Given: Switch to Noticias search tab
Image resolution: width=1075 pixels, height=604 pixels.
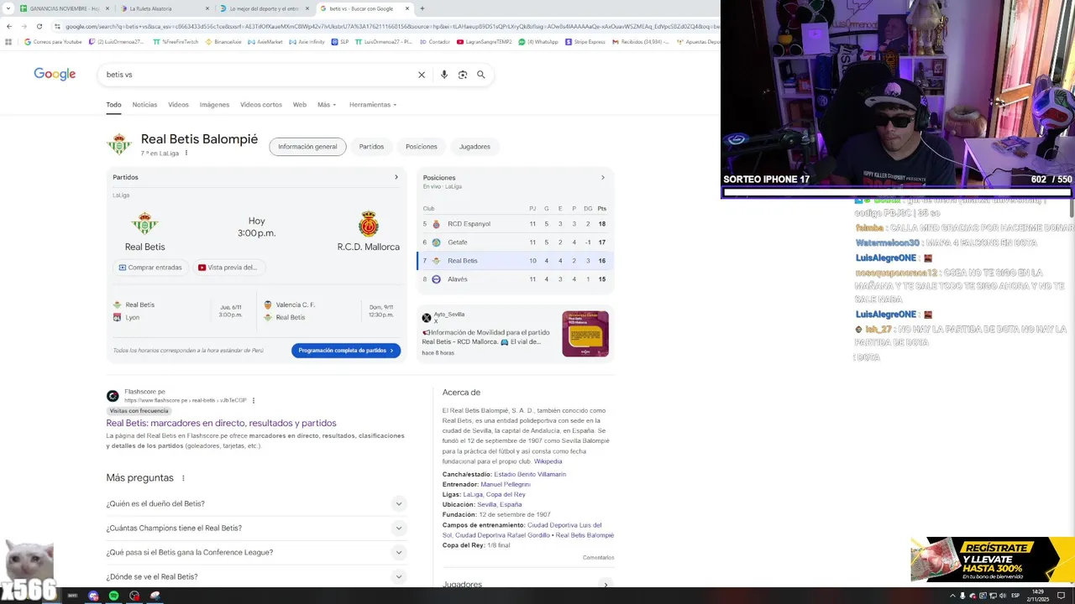Looking at the screenshot, I should point(144,105).
